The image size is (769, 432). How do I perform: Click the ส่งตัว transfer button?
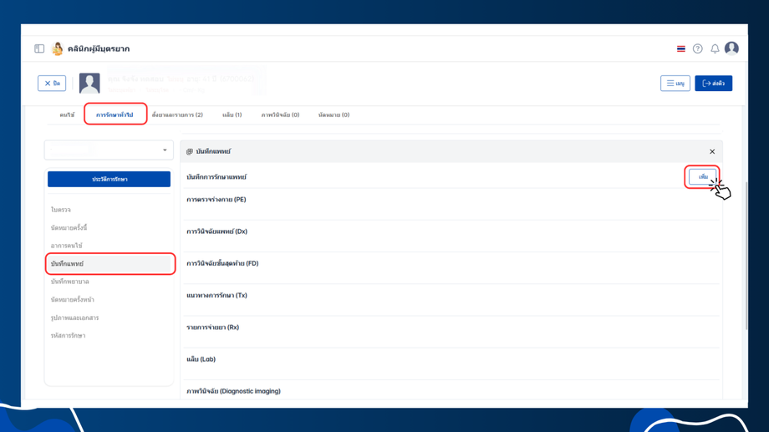click(x=714, y=84)
